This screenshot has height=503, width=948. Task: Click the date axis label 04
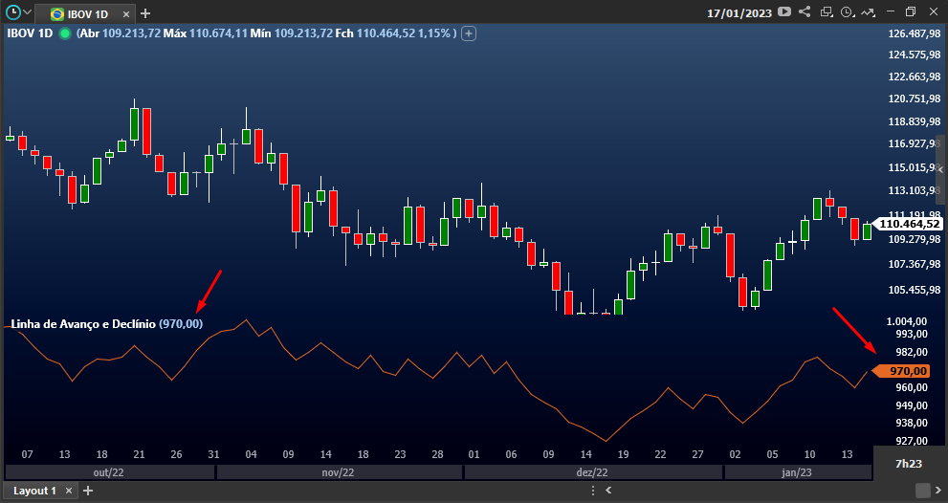(x=251, y=454)
